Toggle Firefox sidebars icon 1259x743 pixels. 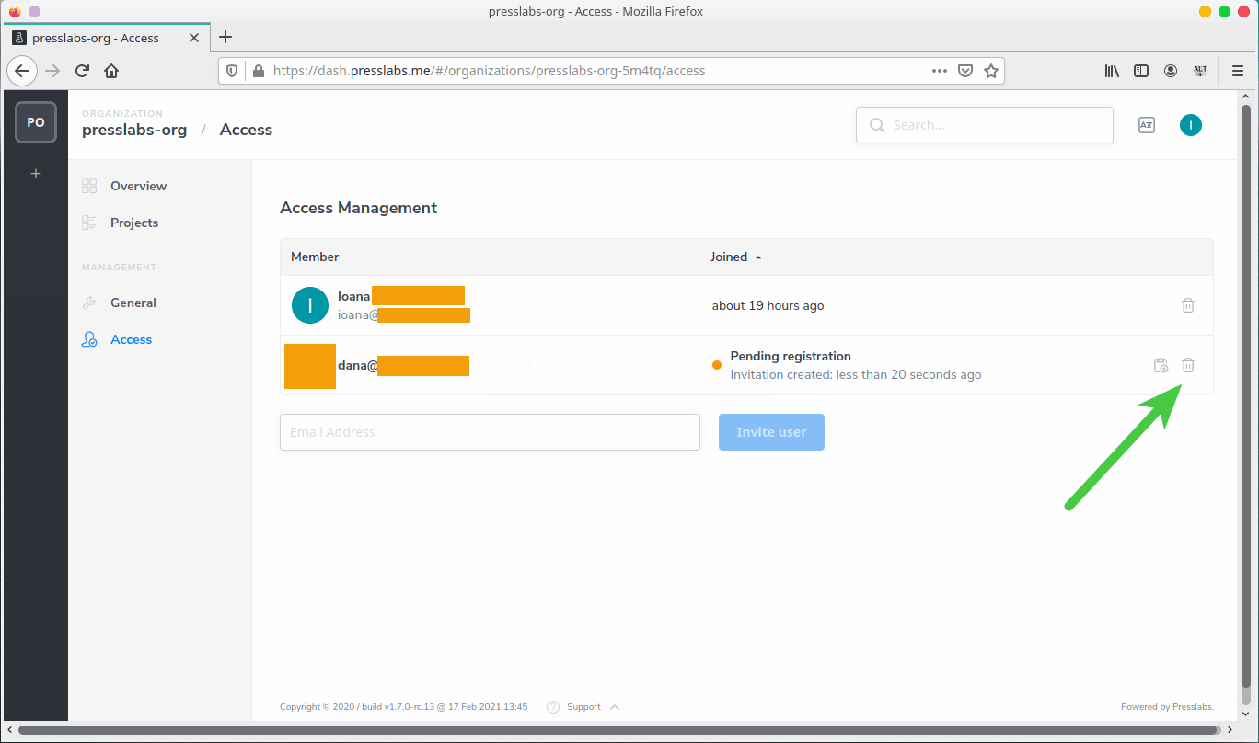(x=1141, y=71)
